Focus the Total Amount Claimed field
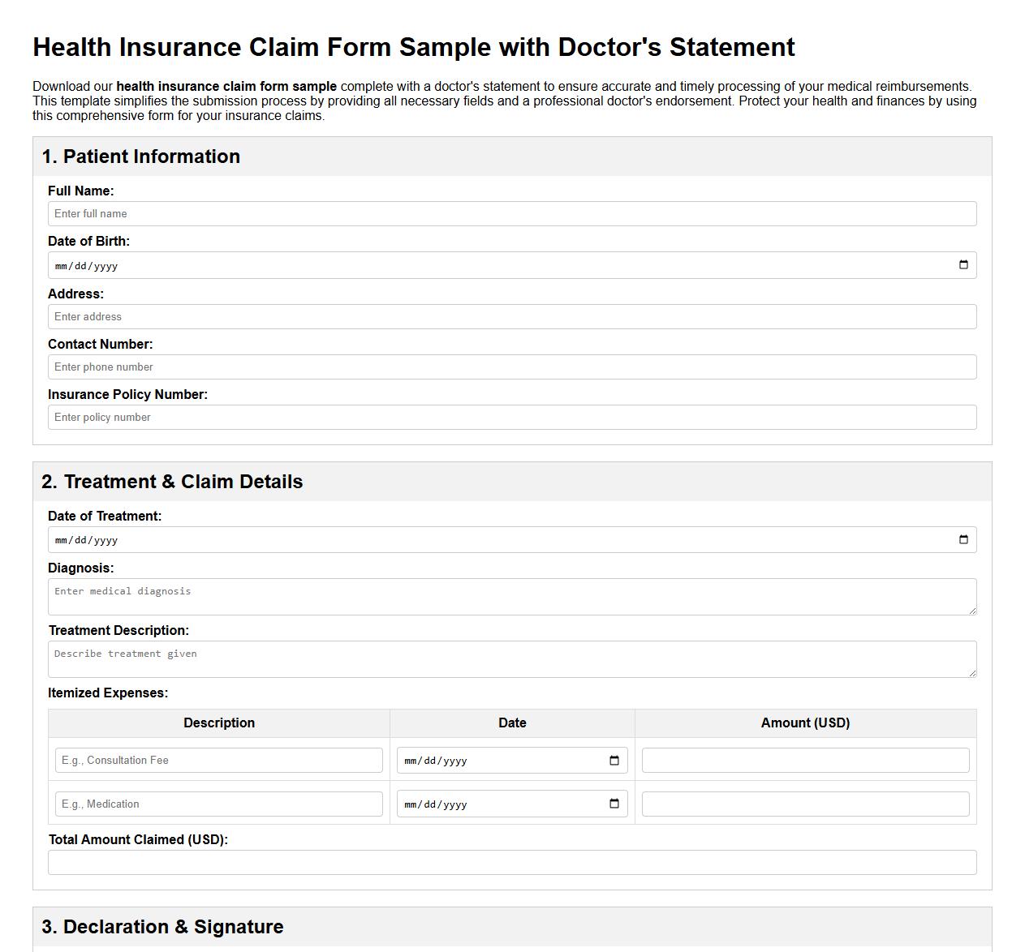Viewport: 1025px width, 952px height. [512, 862]
